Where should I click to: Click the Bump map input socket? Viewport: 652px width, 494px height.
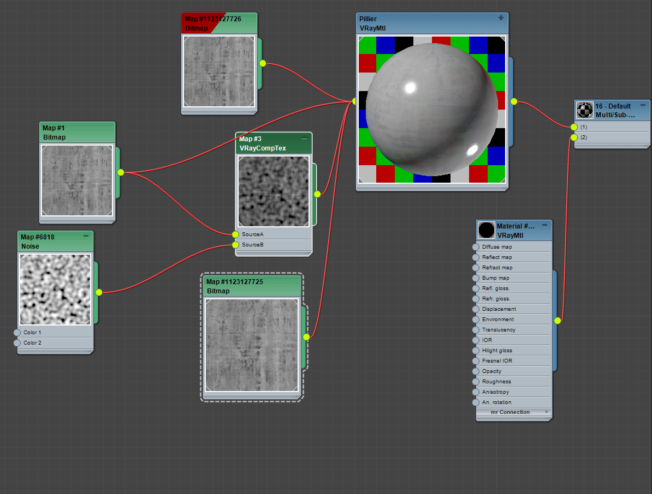(476, 278)
